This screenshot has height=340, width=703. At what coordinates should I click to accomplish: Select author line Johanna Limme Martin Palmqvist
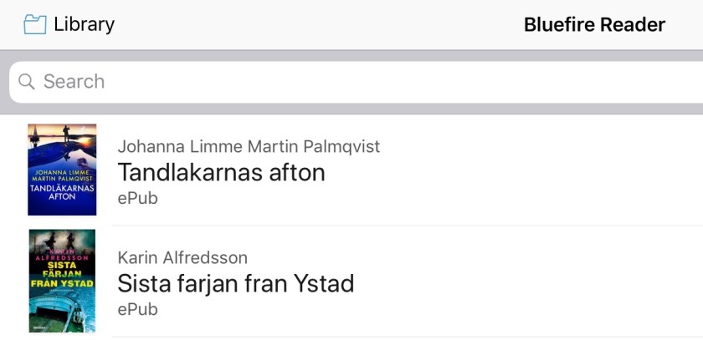click(249, 146)
